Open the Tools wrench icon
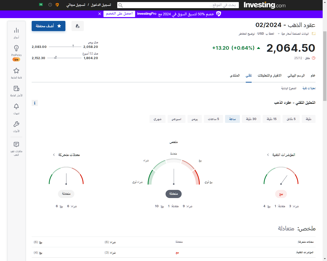The image size is (327, 261). [16, 124]
